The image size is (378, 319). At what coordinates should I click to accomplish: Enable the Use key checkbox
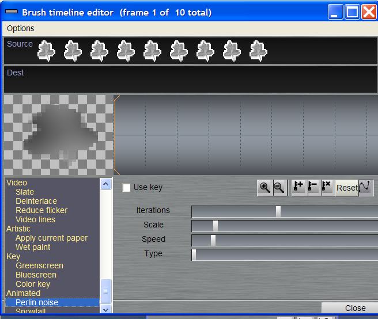127,188
